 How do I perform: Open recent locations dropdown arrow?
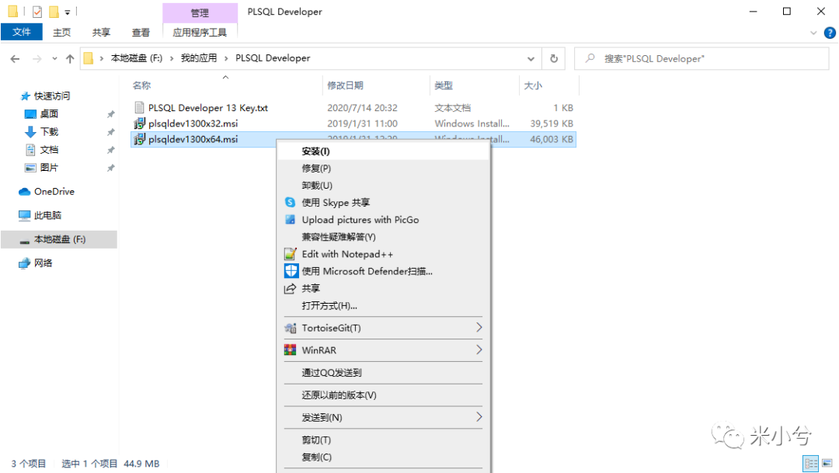[x=54, y=59]
